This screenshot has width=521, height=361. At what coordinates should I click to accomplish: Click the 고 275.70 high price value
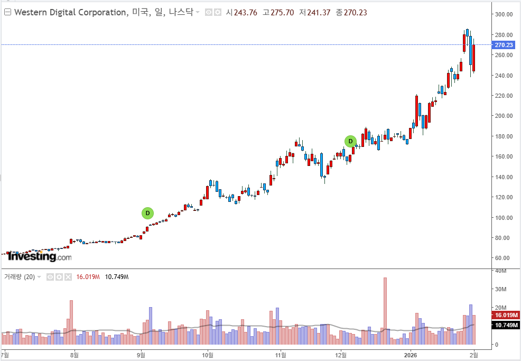click(278, 13)
